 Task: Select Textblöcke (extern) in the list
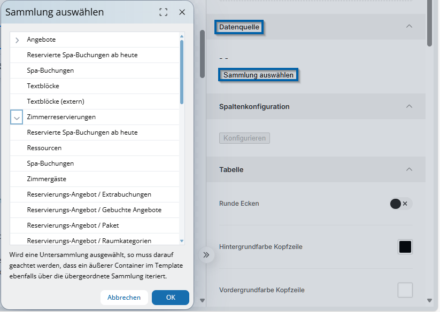pyautogui.click(x=56, y=102)
